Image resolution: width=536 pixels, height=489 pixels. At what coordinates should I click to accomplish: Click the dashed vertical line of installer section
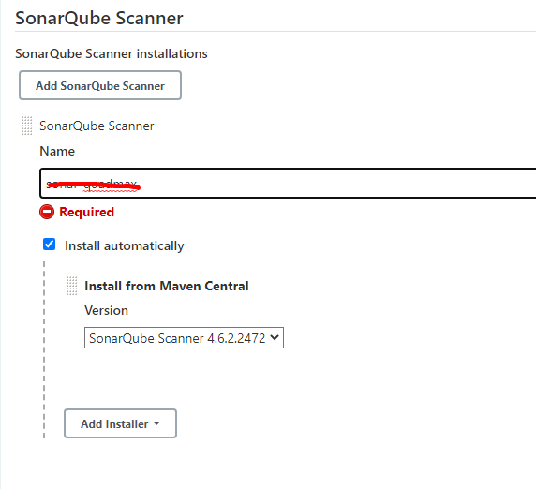coord(44,349)
